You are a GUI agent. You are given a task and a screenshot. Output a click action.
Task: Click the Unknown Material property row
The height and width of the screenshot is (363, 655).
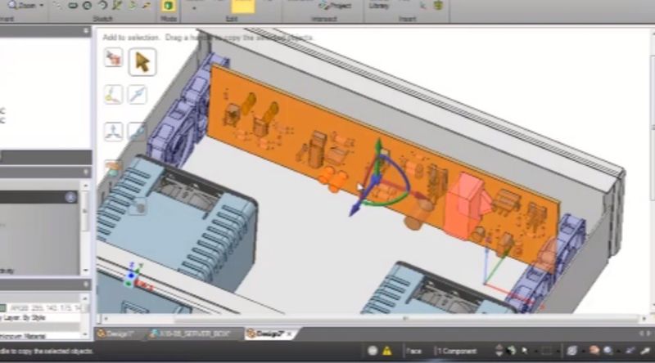coord(40,336)
